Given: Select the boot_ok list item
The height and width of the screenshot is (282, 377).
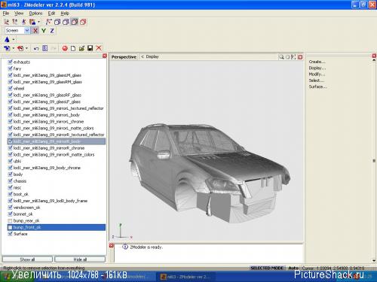Looking at the screenshot, I should click(21, 194).
